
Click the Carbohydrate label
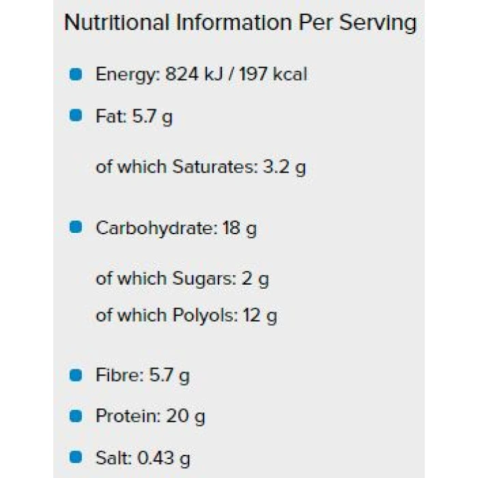pyautogui.click(x=156, y=227)
